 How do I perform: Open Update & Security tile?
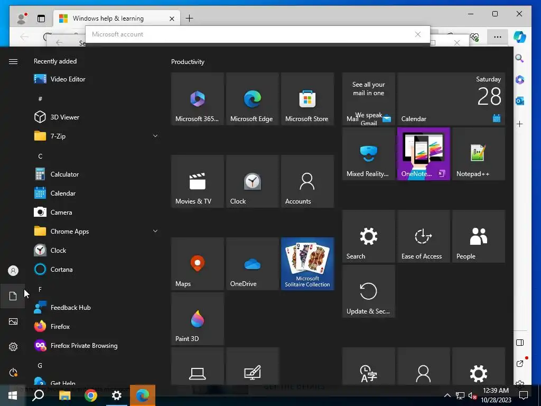(368, 291)
